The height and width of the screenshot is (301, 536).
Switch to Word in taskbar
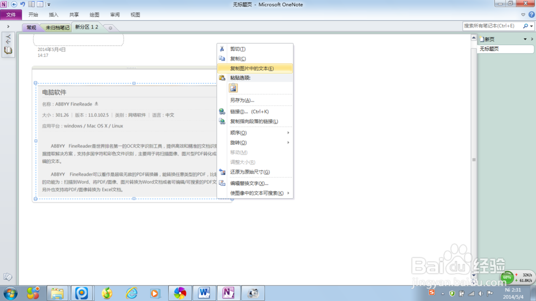tap(204, 293)
